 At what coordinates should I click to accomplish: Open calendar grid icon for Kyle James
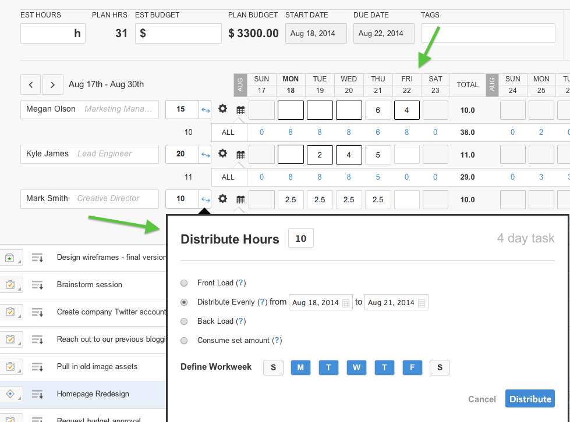tap(240, 155)
